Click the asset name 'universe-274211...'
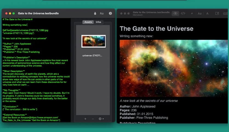Screen dimensions: 229x132 (x=92, y=56)
